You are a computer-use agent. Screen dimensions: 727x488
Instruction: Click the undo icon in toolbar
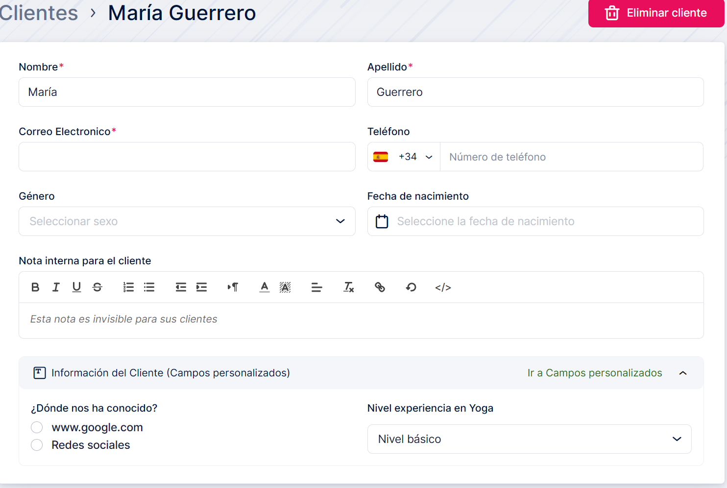click(x=411, y=287)
